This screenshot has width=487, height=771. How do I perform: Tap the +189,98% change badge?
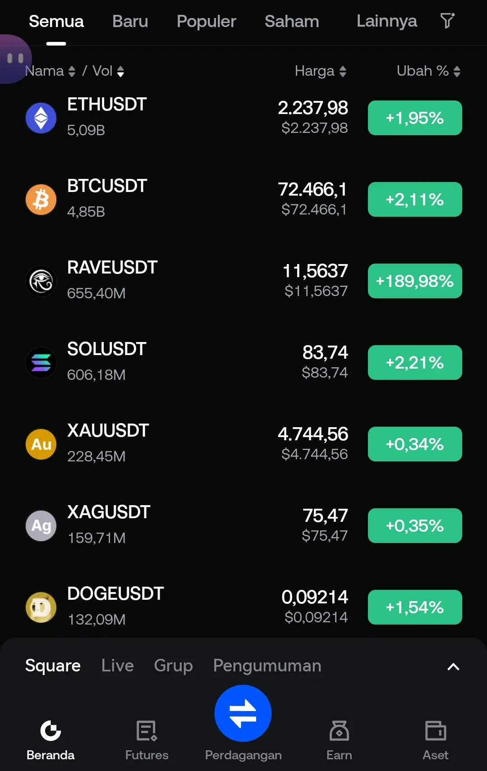click(x=415, y=281)
